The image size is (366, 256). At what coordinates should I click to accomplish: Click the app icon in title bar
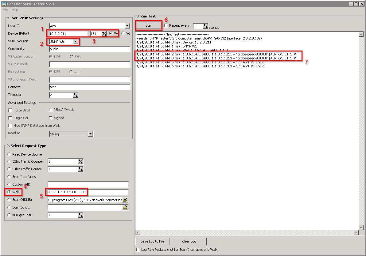click(4, 3)
